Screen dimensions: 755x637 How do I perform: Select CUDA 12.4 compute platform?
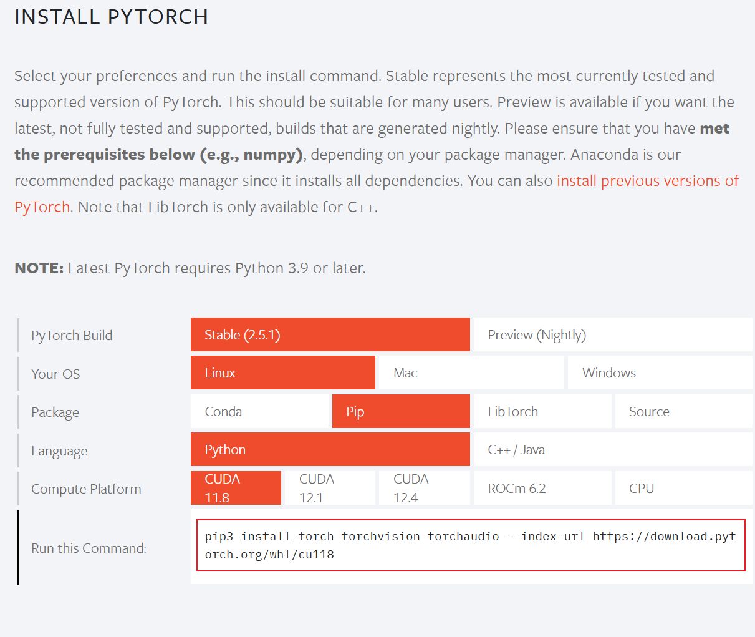tap(424, 487)
